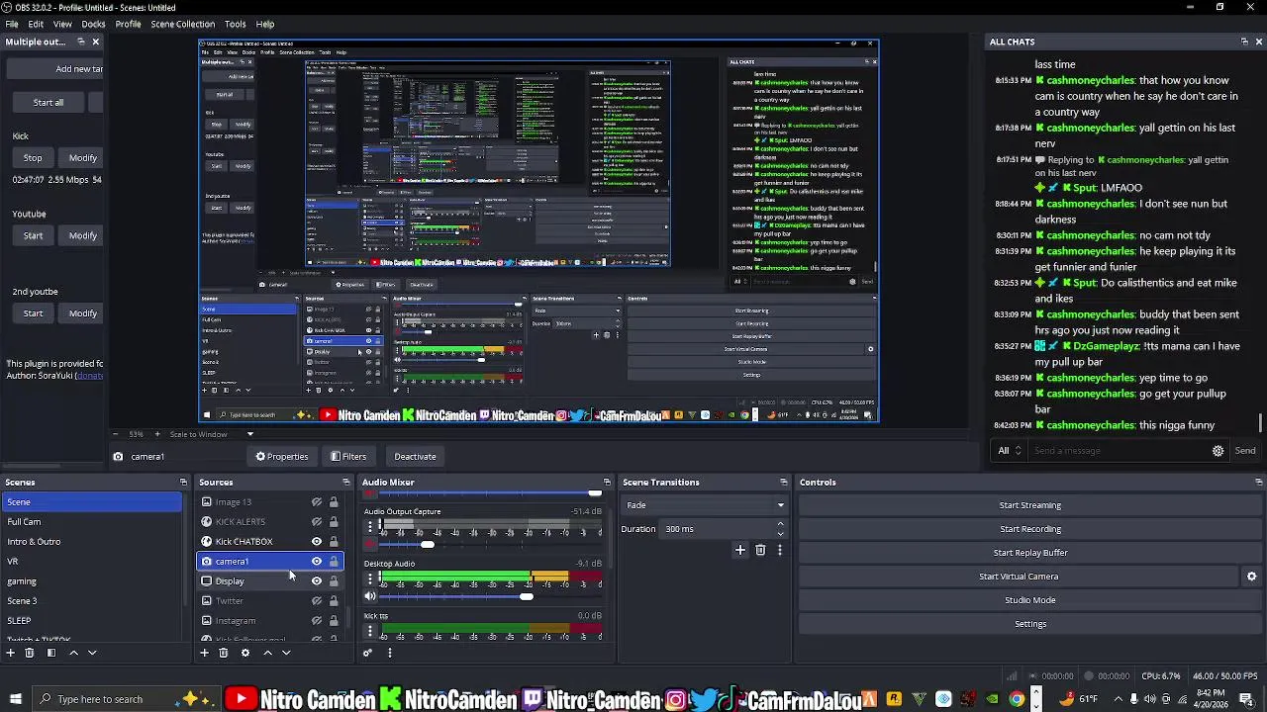Screen dimensions: 1267x712
Task: Open chat settings gear in All Chats
Action: pos(1218,451)
